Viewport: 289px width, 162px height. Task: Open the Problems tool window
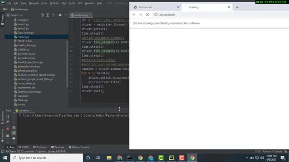pyautogui.click(x=40, y=147)
